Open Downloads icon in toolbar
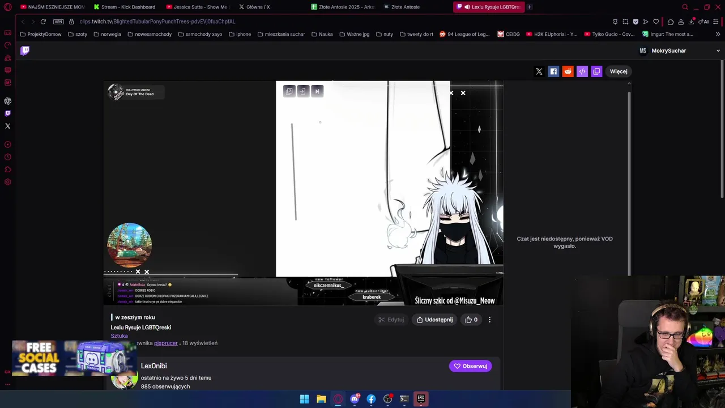The image size is (725, 408). pos(692,22)
